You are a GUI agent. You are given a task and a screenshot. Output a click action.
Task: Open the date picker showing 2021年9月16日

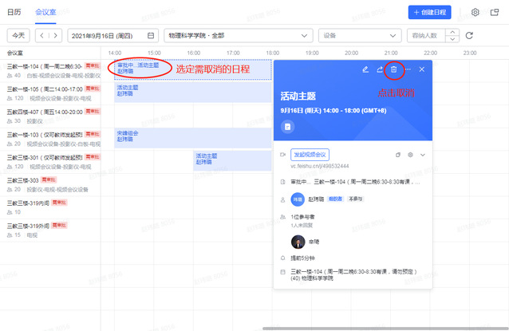112,36
